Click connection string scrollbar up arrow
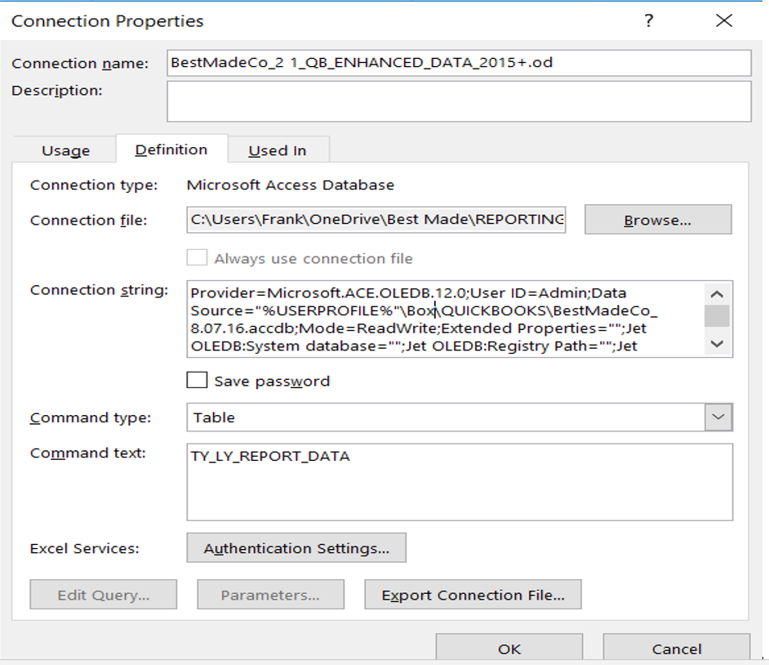 [x=717, y=294]
